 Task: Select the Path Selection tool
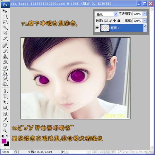pos(5,102)
